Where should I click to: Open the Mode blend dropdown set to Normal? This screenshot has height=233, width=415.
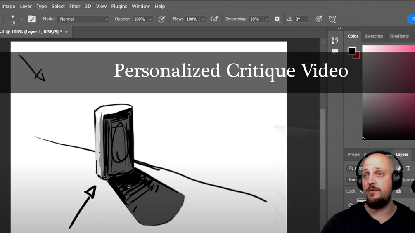coord(83,19)
